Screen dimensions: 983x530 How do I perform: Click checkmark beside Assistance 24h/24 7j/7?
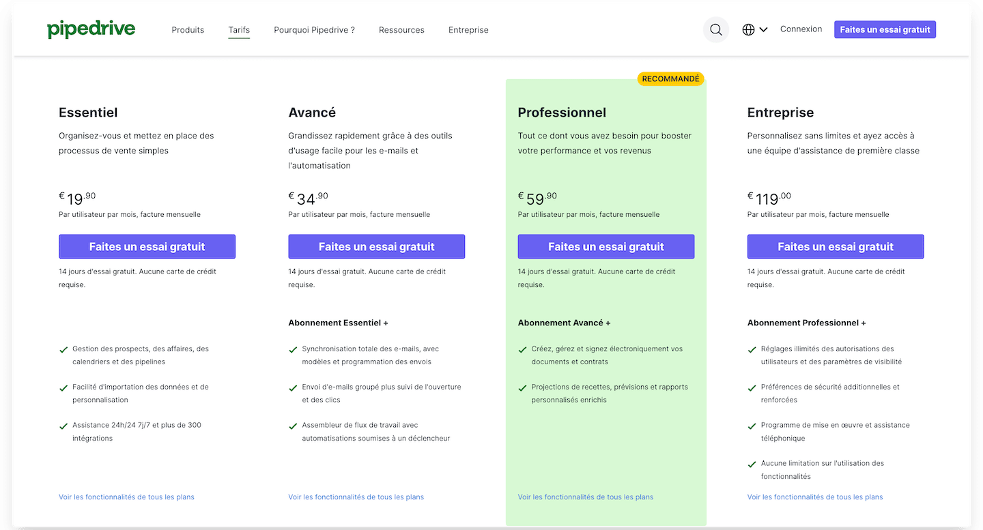pos(63,426)
